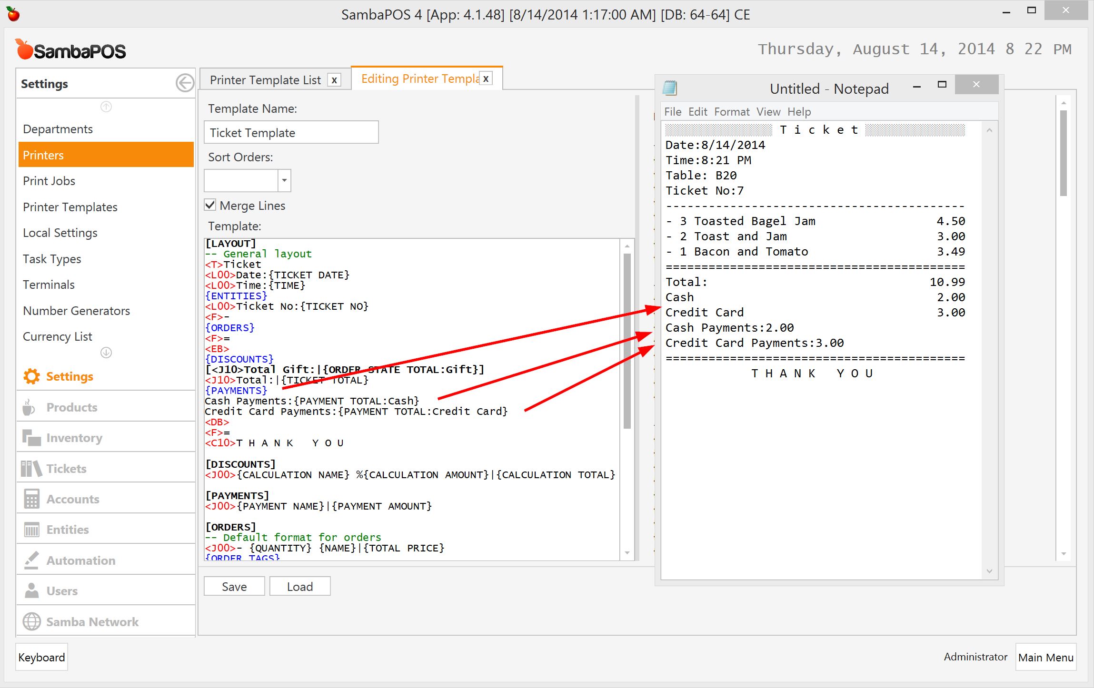
Task: Click the far right panel scrollbar thumb
Action: pyautogui.click(x=1064, y=153)
